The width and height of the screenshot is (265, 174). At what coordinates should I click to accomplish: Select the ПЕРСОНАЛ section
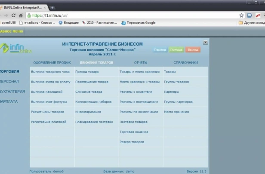pyautogui.click(x=9, y=82)
